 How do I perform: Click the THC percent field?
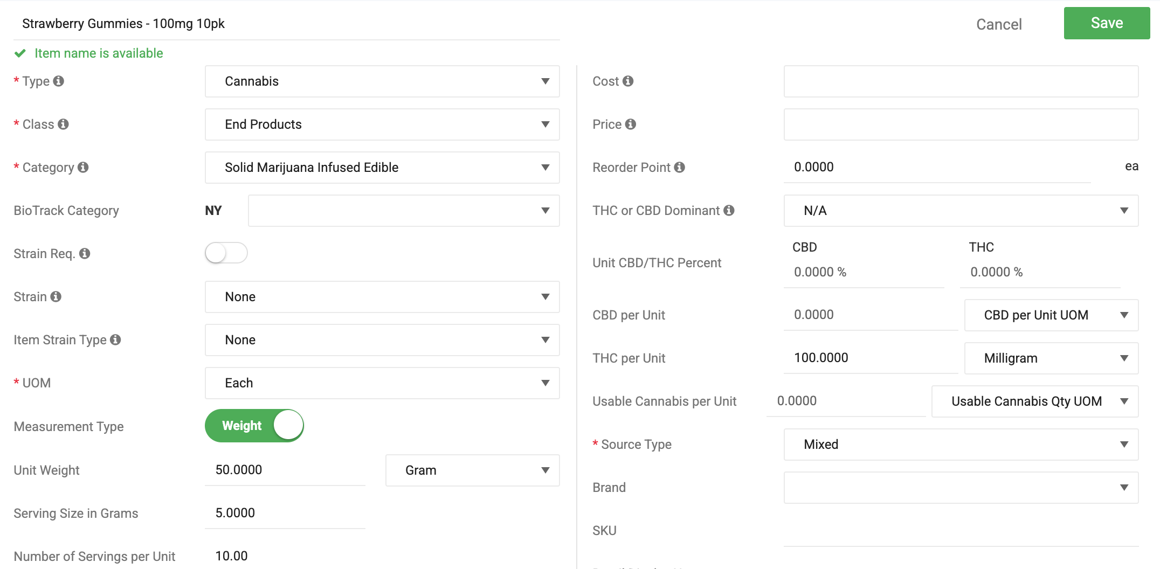click(1040, 272)
